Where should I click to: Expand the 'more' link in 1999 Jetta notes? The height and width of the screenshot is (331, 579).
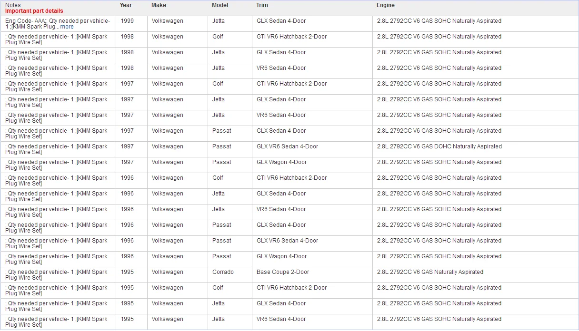67,27
